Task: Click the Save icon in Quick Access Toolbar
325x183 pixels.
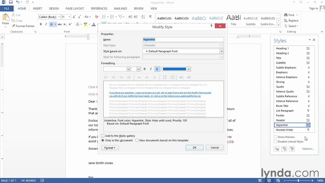Action: pyautogui.click(x=11, y=2)
